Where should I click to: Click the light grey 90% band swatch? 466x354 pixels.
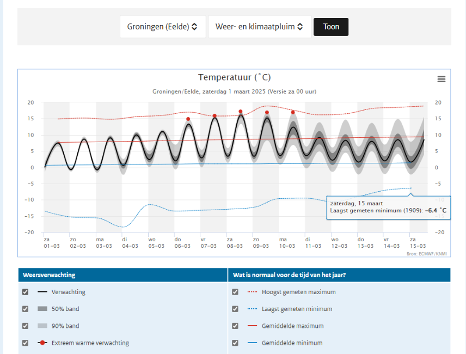(42, 326)
